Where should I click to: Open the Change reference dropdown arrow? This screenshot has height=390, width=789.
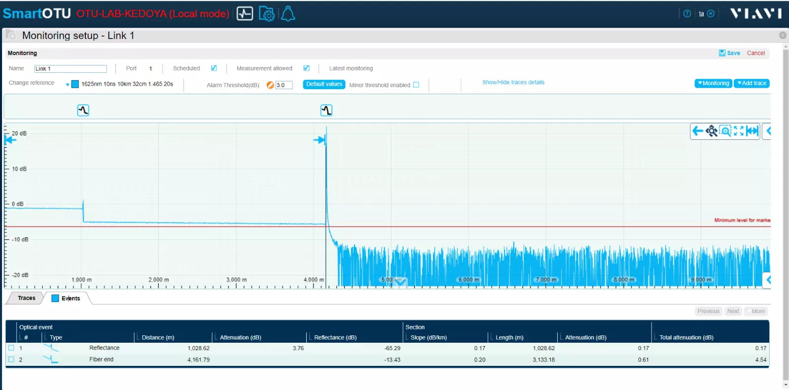(68, 85)
